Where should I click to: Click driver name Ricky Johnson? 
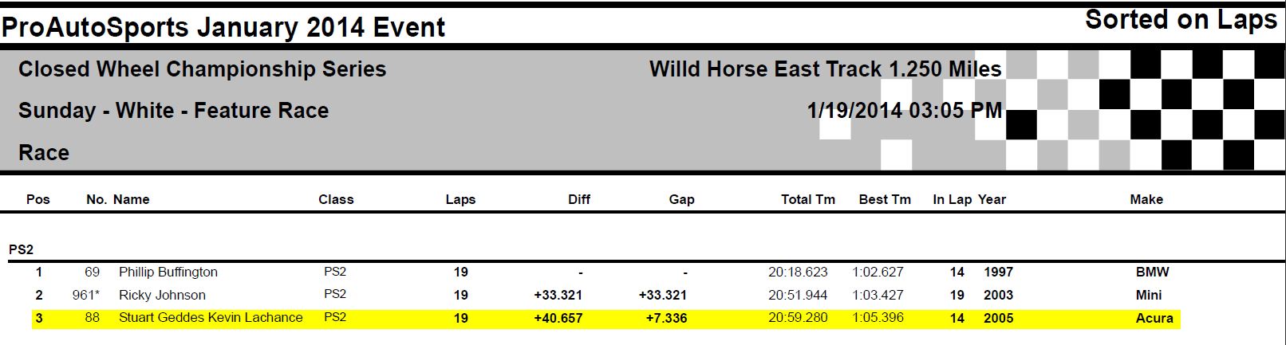click(x=162, y=295)
